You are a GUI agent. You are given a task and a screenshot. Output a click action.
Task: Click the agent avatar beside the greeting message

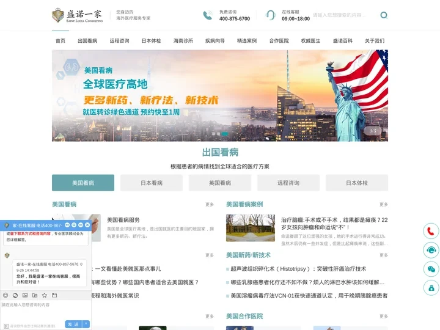7,255
